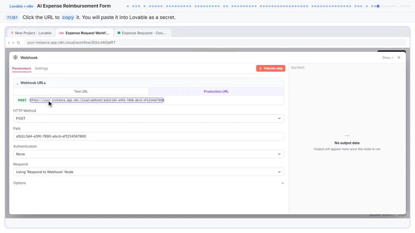Click the green POST method badge
The height and width of the screenshot is (233, 415).
point(22,100)
